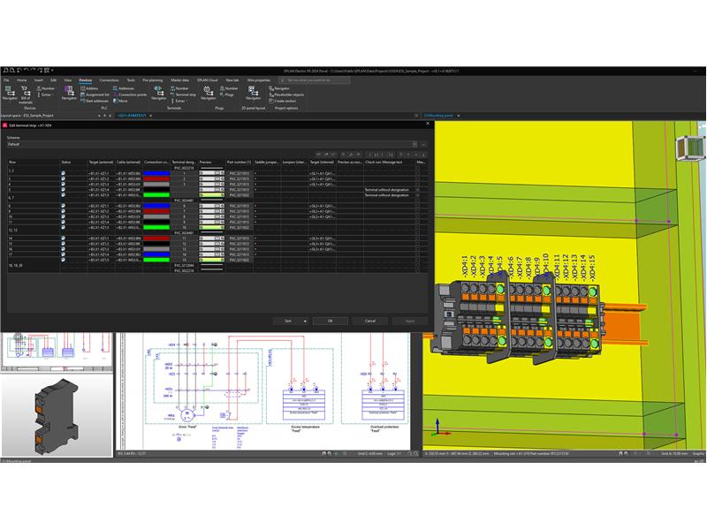Open the 2D panel layout Navigator
Screen dimensions: 707x530
click(253, 93)
